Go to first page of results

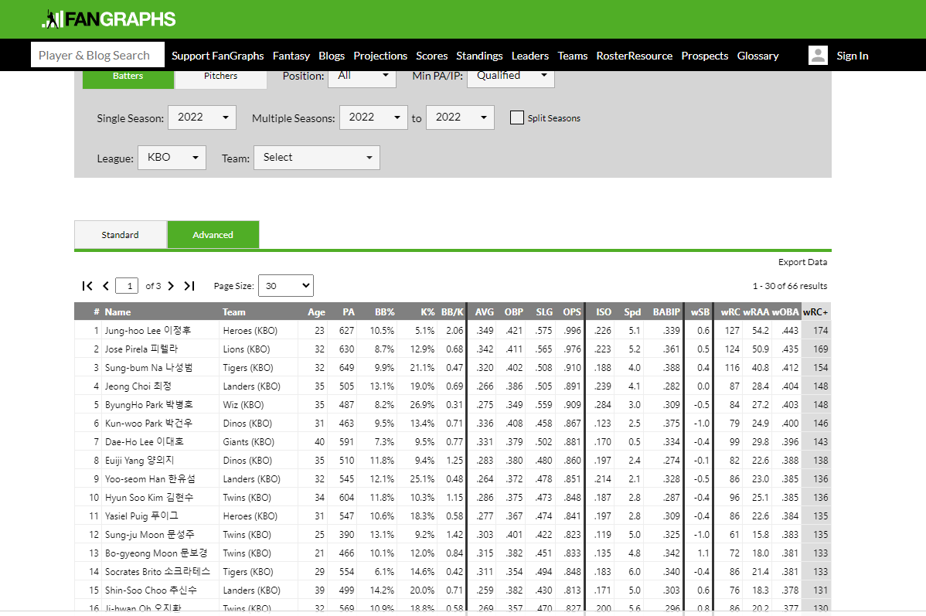pyautogui.click(x=87, y=286)
